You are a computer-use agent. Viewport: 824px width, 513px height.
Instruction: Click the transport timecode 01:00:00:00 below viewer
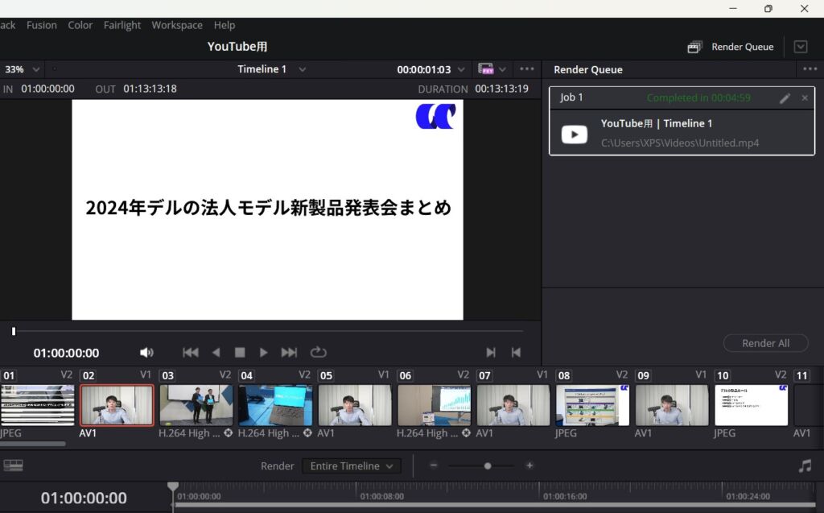tap(66, 353)
